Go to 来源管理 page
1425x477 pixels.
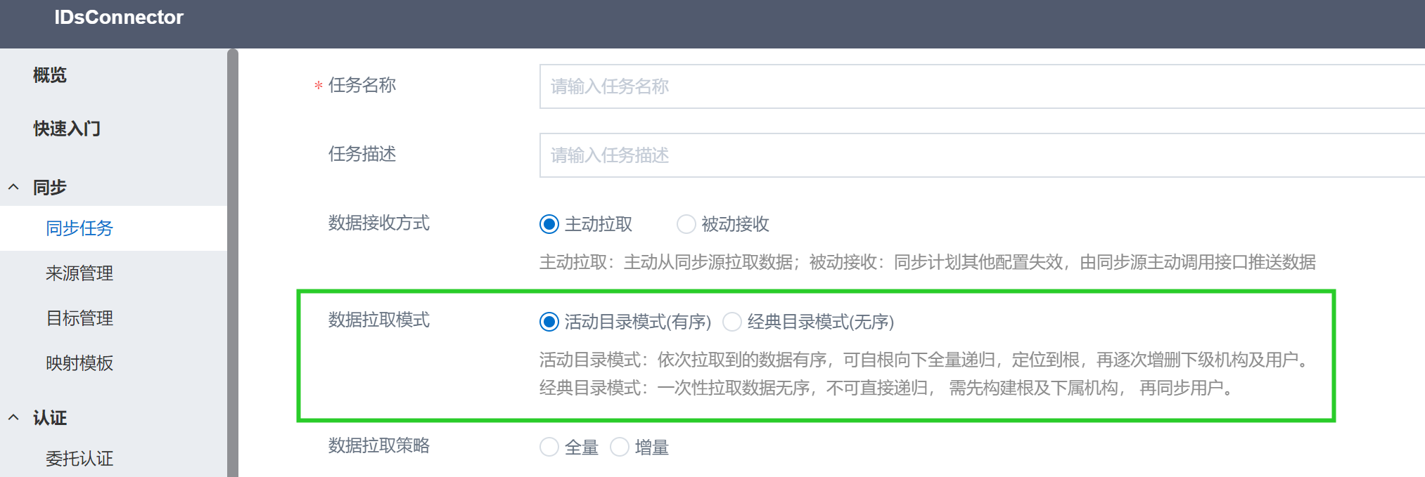[79, 273]
